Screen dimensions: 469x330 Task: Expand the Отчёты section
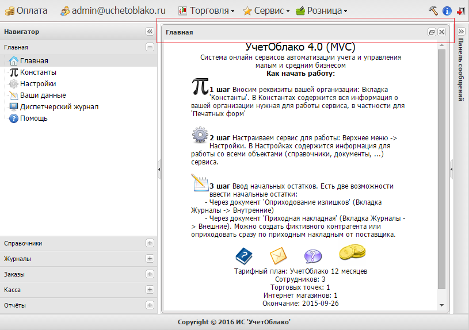click(150, 305)
